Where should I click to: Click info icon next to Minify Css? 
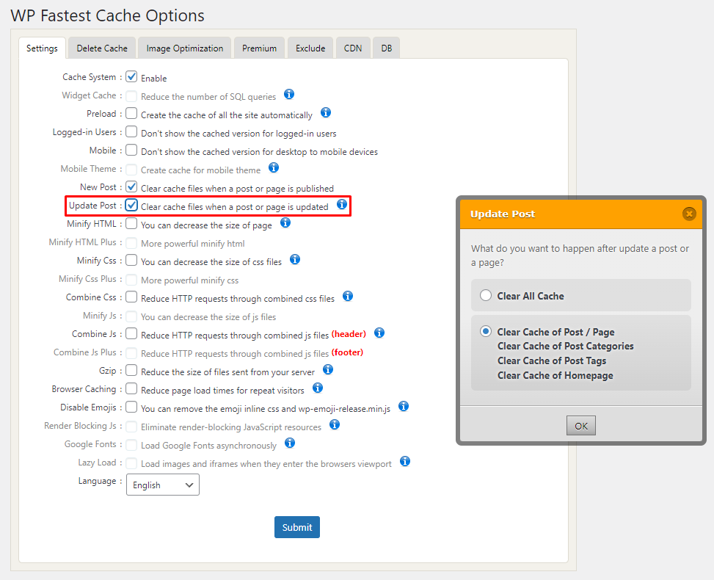click(x=295, y=260)
